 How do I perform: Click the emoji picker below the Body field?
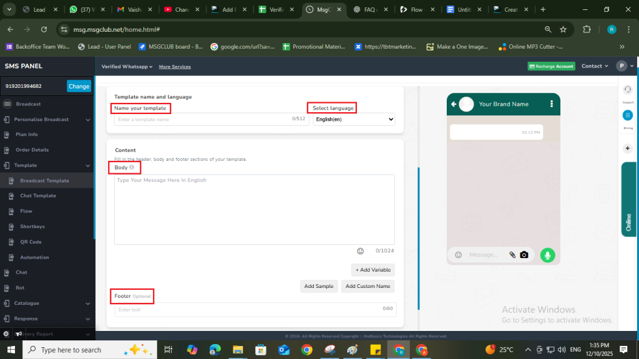point(360,251)
